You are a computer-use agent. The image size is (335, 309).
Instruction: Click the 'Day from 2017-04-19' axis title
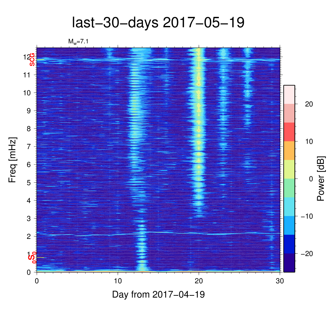(158, 294)
